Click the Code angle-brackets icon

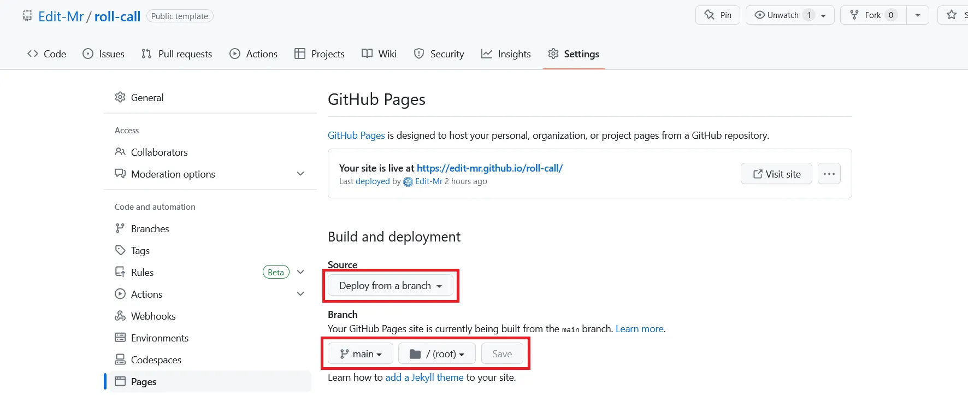pyautogui.click(x=33, y=54)
